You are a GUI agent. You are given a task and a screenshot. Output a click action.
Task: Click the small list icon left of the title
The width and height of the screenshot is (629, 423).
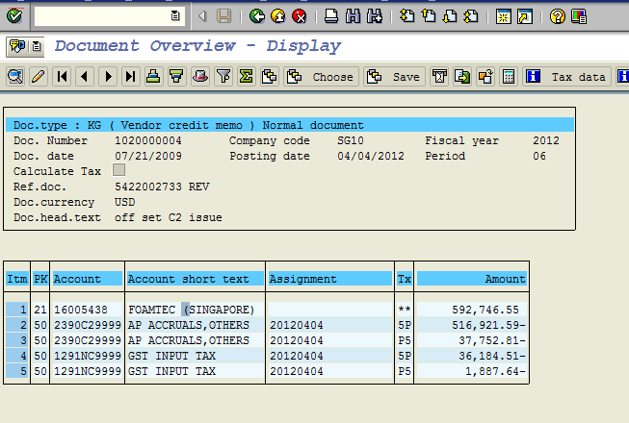(37, 46)
